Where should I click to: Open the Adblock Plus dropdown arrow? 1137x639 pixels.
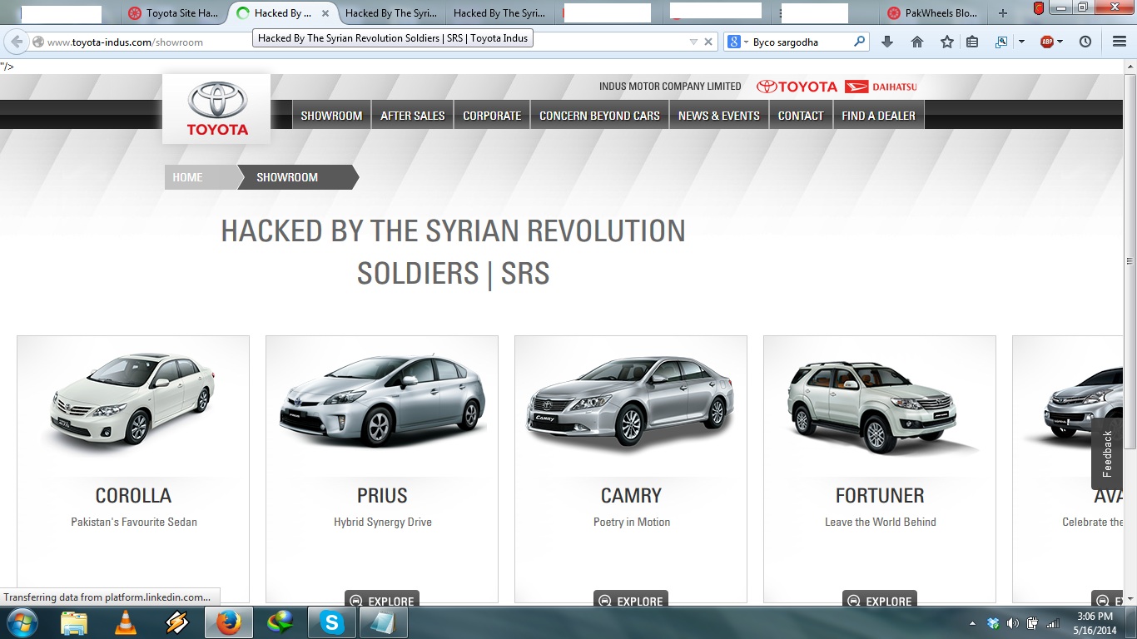coord(1060,42)
